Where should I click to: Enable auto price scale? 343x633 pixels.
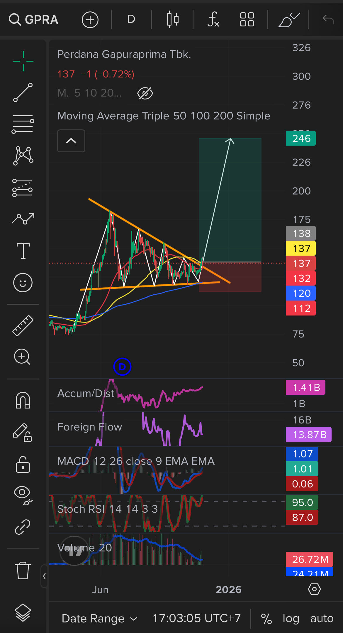[x=322, y=618]
